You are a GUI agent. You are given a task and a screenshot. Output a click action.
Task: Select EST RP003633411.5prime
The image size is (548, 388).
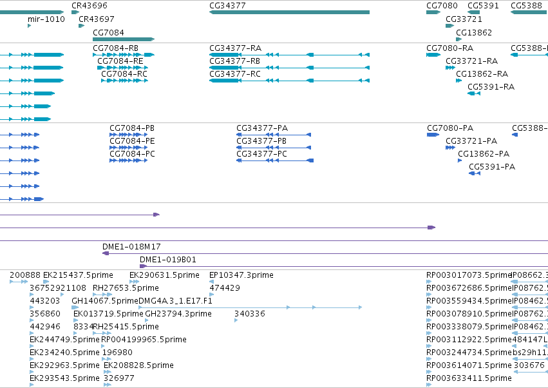pyautogui.click(x=469, y=378)
